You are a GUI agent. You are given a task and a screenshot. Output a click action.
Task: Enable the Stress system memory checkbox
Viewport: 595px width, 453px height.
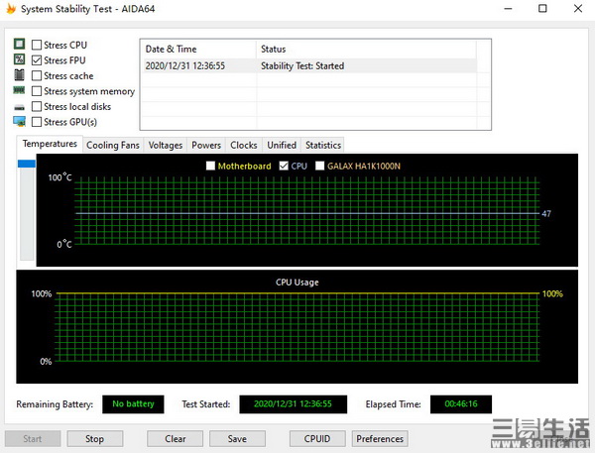point(37,91)
